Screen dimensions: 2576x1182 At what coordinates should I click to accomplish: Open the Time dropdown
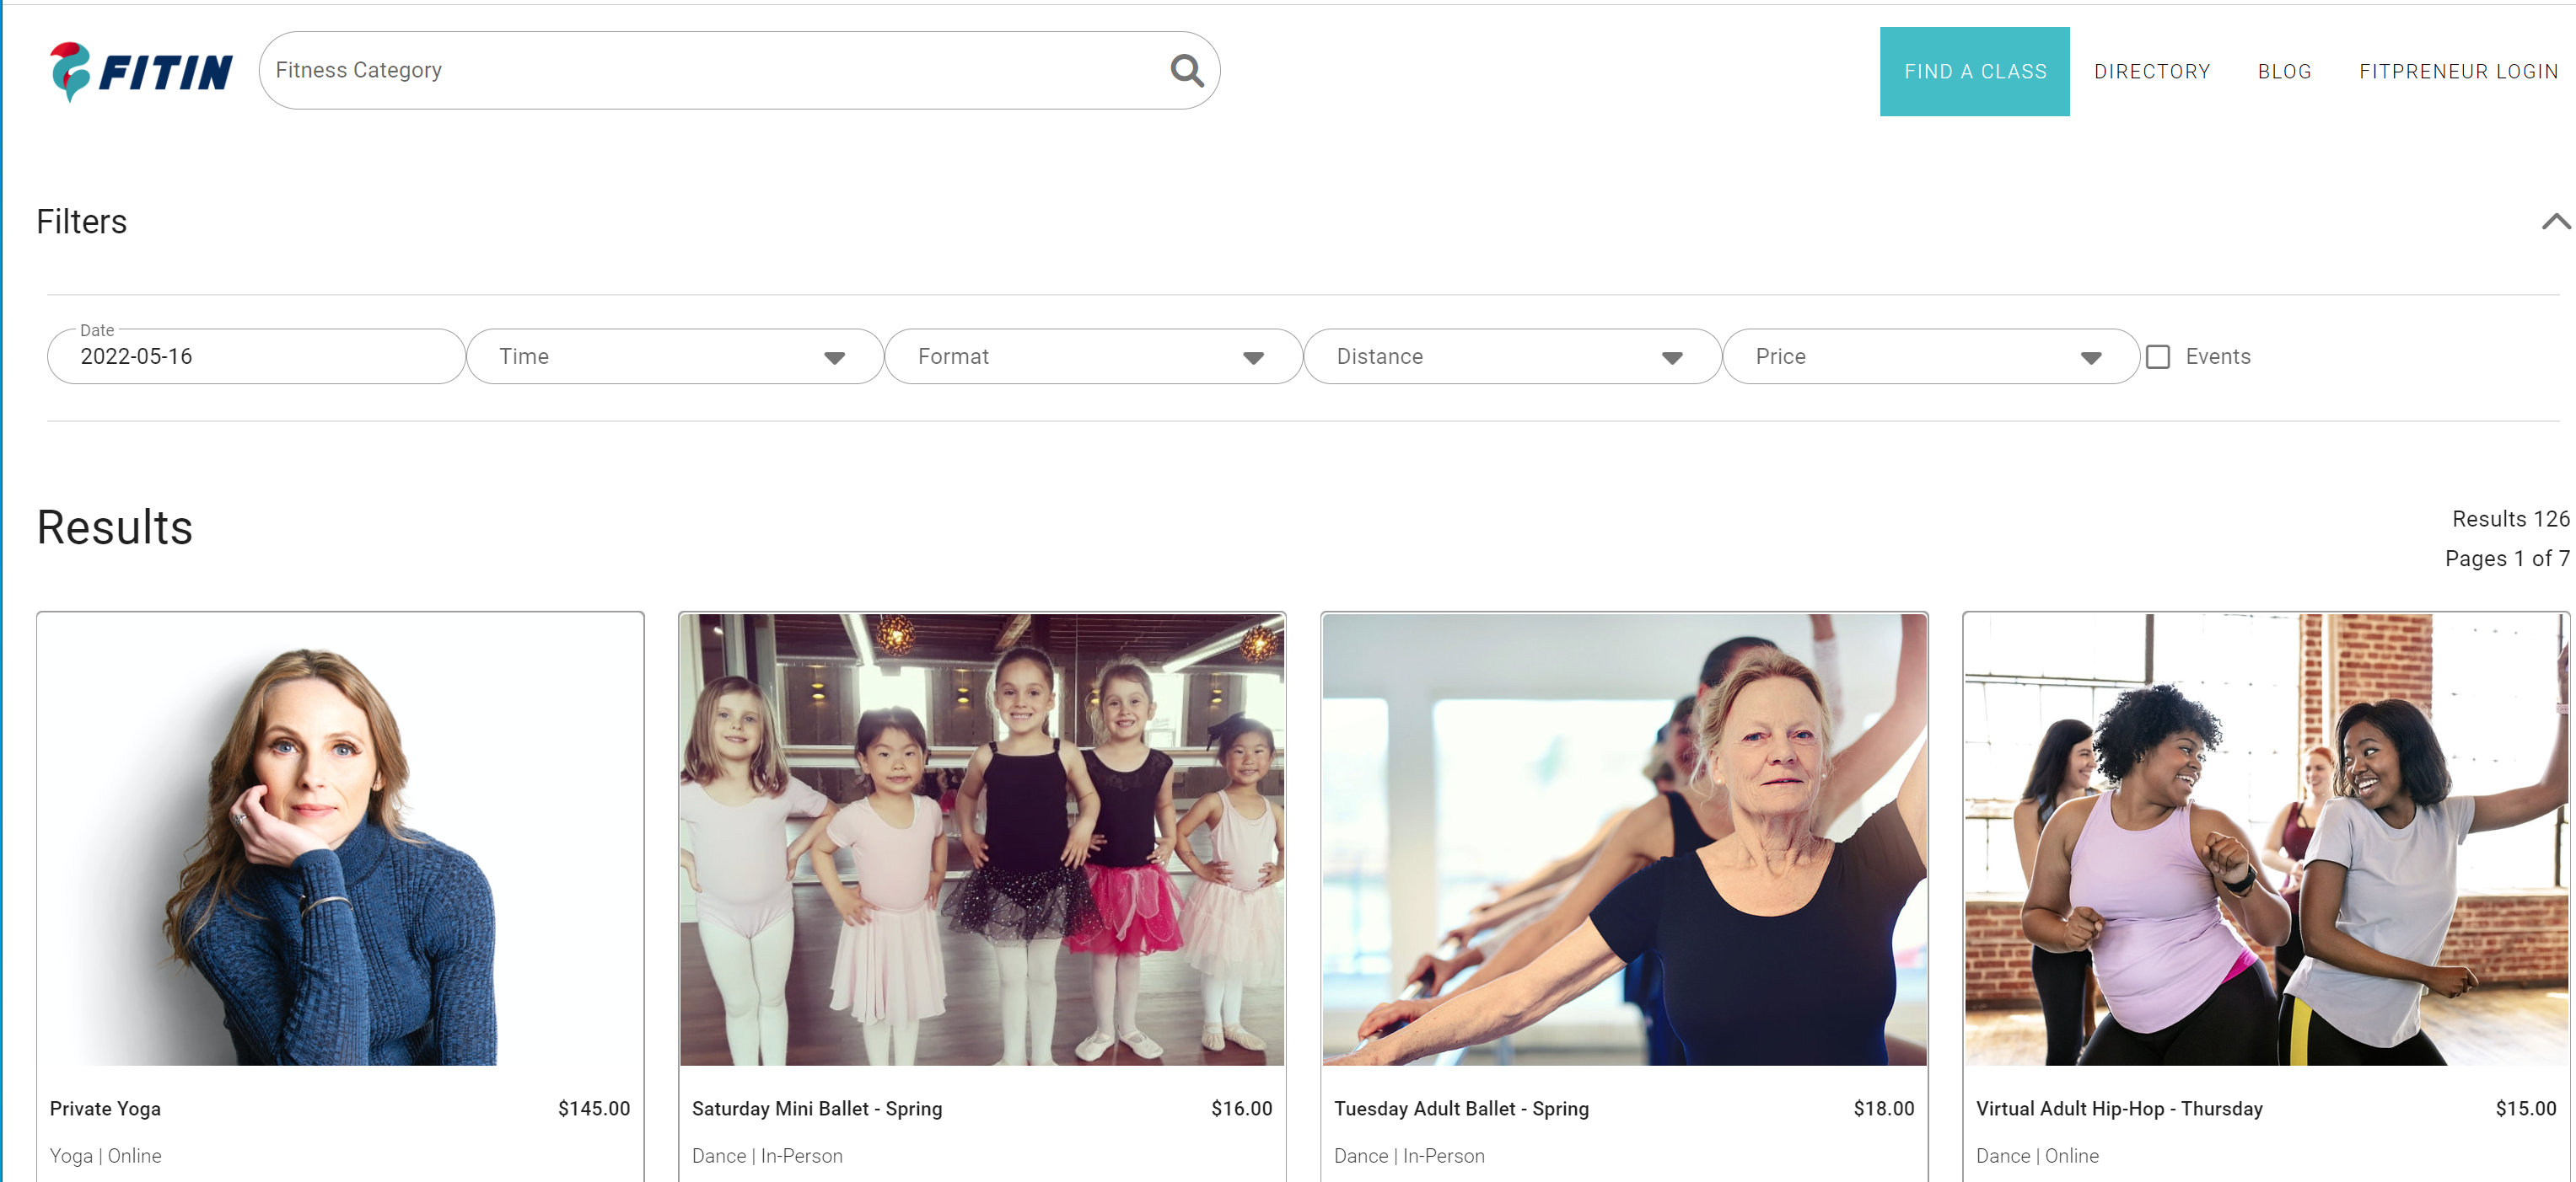pyautogui.click(x=674, y=356)
